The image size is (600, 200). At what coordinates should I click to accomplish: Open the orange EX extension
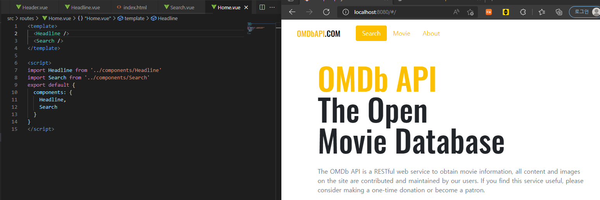tap(489, 12)
